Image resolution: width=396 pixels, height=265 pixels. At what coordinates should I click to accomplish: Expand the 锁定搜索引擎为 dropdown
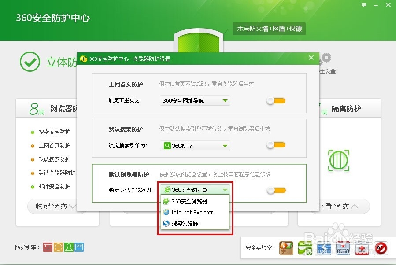(x=194, y=145)
